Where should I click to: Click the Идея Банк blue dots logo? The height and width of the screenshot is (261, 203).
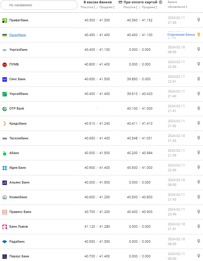click(x=4, y=168)
